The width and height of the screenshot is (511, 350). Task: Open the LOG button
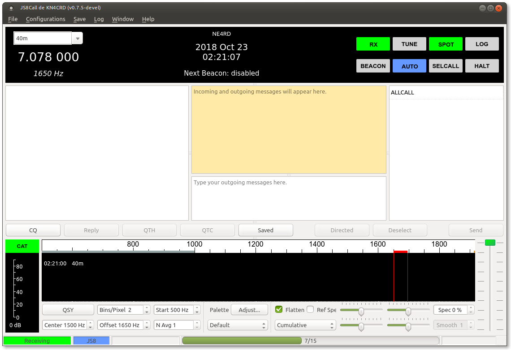click(482, 44)
